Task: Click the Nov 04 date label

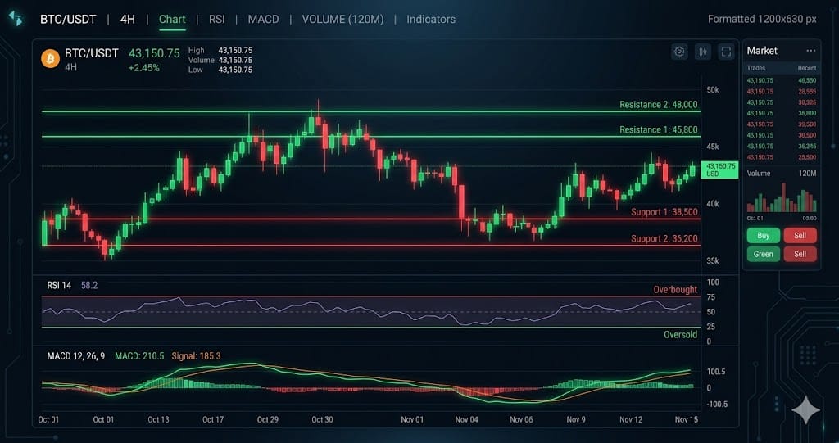Action: point(466,419)
